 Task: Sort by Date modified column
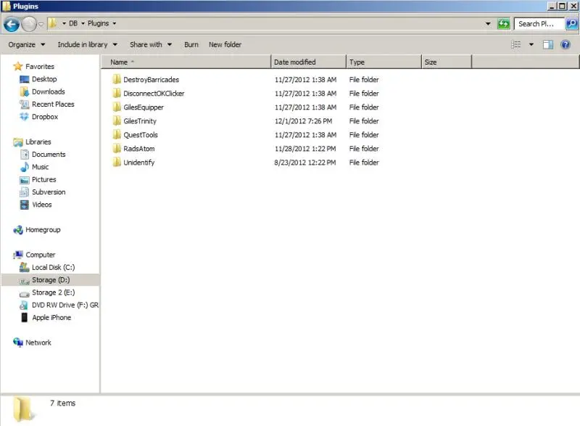pos(309,62)
